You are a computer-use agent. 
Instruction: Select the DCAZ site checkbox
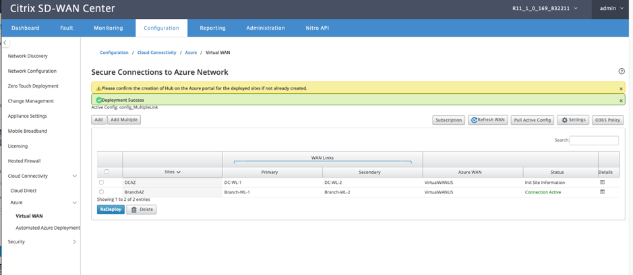point(101,183)
